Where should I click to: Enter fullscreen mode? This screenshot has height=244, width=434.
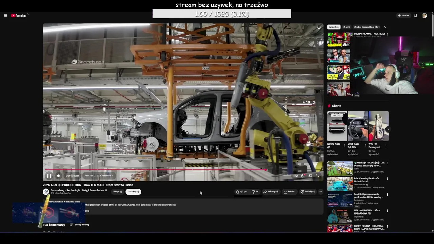318,176
